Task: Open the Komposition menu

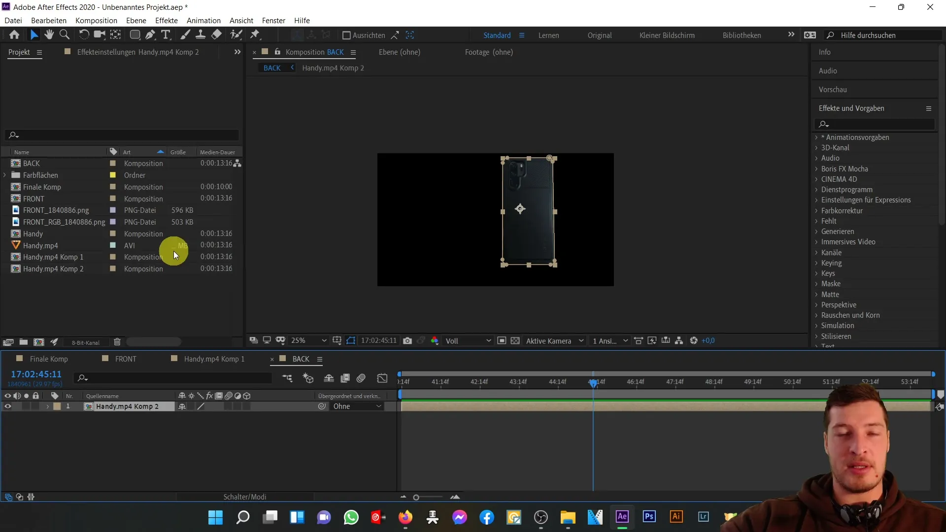Action: 96,20
